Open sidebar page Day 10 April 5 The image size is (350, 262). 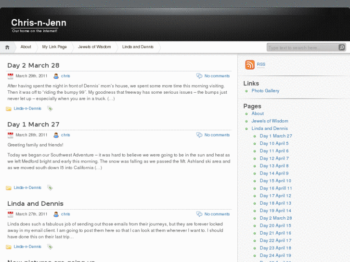click(274, 143)
